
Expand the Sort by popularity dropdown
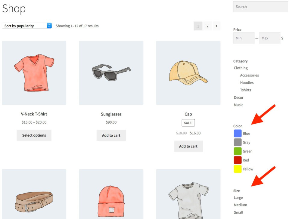click(27, 26)
